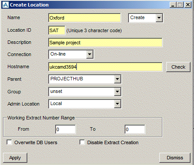Click the Location ID field with SAT
Screen dimensions: 194x165
(57, 30)
